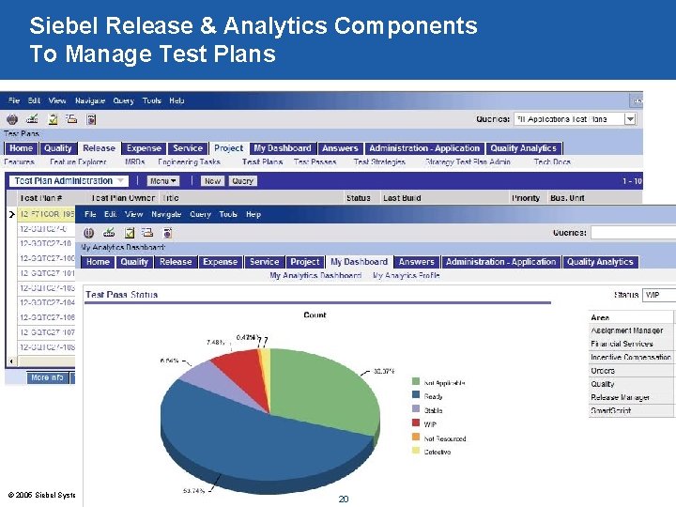
Task: Click the record selector arrow beside the first test plan row
Action: [x=11, y=214]
